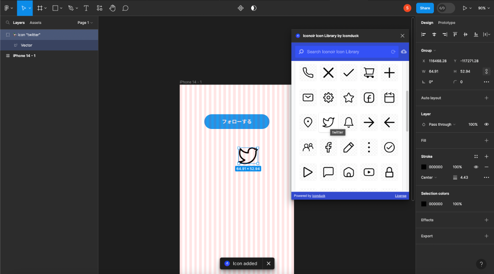Insert the twitter bird icon in library
Viewport: 494px width, 274px height.
coord(328,122)
